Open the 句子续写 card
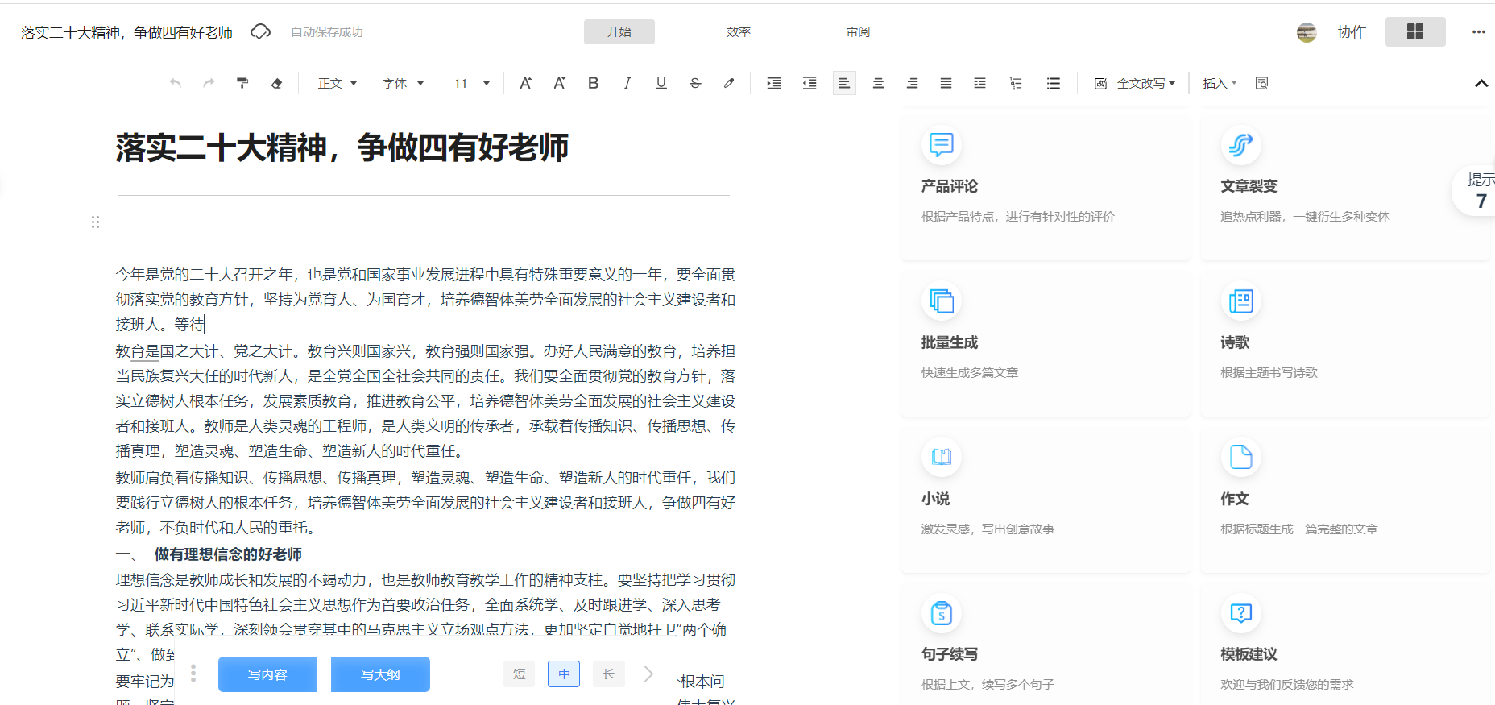The width and height of the screenshot is (1495, 705). pos(1046,643)
